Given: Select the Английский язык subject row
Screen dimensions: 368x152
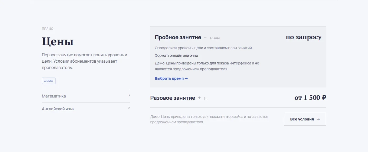Looking at the screenshot, I should click(x=86, y=109).
